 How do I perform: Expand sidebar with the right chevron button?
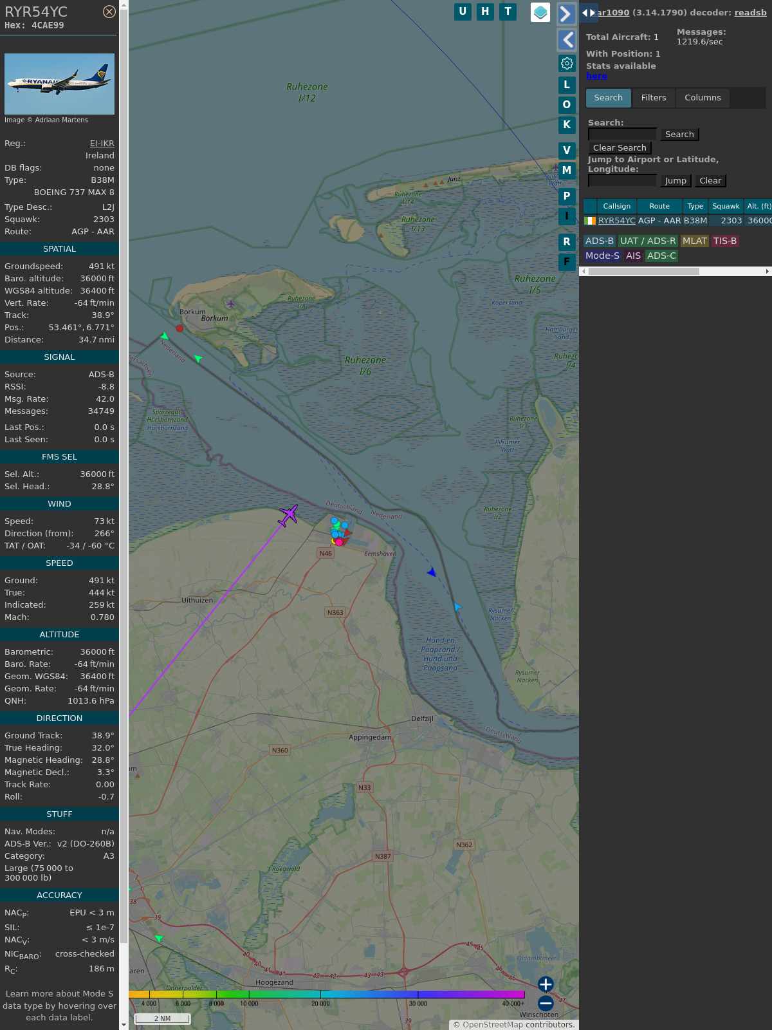tap(565, 14)
